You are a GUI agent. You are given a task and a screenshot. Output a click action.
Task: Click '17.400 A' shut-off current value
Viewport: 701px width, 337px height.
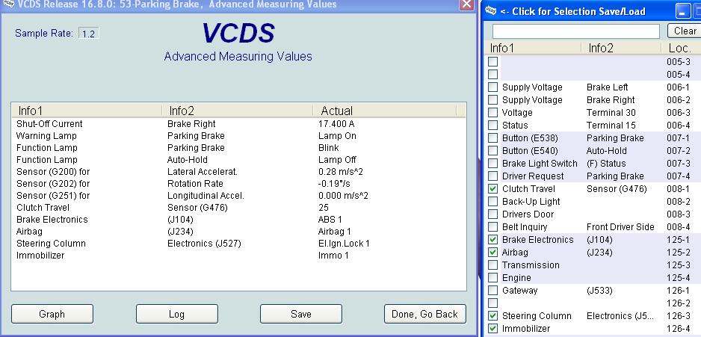click(x=336, y=124)
